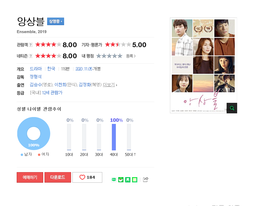Click the poster magnifier icon
255x206 pixels.
tap(232, 108)
